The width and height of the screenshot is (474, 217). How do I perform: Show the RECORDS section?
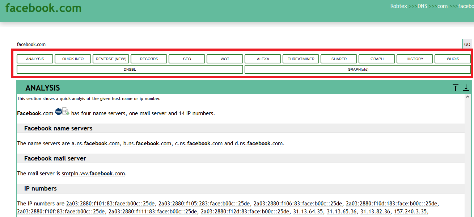149,59
